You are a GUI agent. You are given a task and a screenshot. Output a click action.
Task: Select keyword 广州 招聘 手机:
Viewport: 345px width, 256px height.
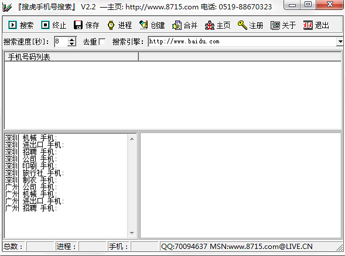tap(31, 208)
